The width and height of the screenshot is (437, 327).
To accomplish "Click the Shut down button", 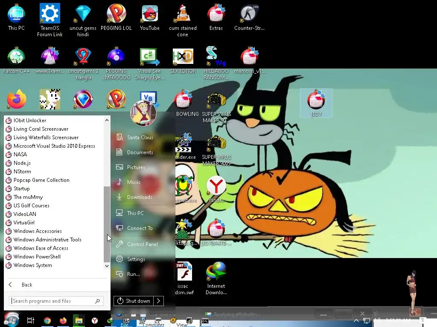I will point(134,301).
